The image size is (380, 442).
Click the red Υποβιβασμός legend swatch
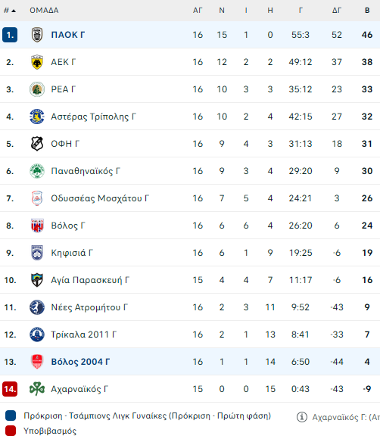tap(11, 431)
